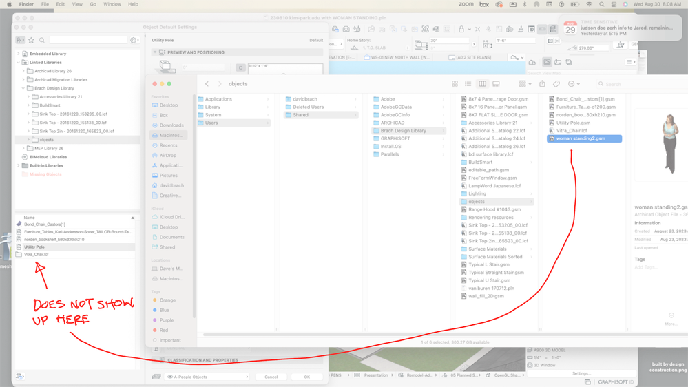The image size is (688, 387).
Task: Click the Finder forward navigation arrow
Action: 220,84
